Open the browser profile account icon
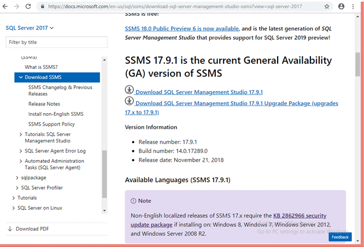Viewport: 364px width, 247px height. [342, 7]
